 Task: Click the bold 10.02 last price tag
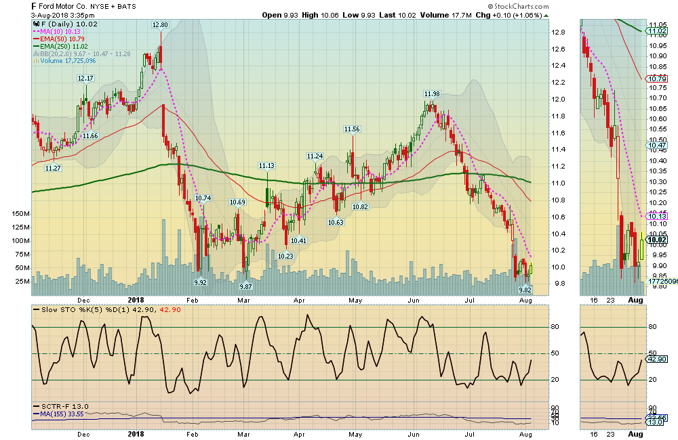pyautogui.click(x=656, y=240)
